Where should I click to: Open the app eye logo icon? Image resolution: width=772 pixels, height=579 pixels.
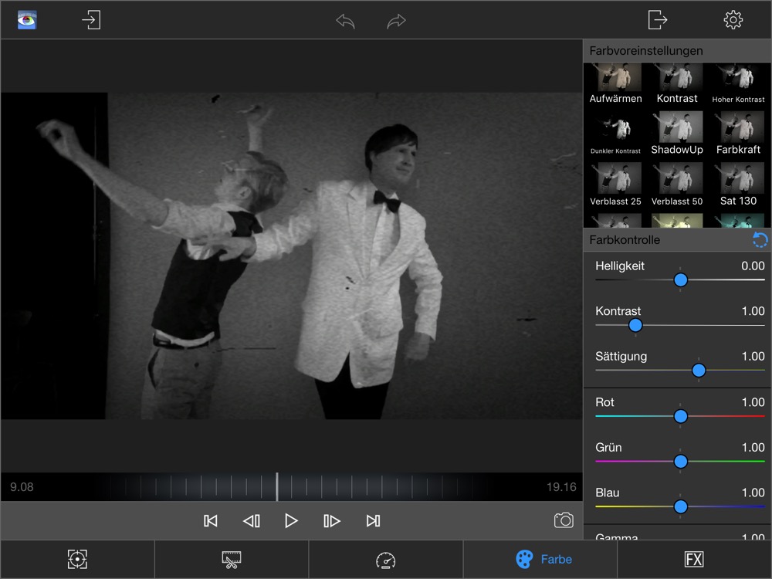28,20
